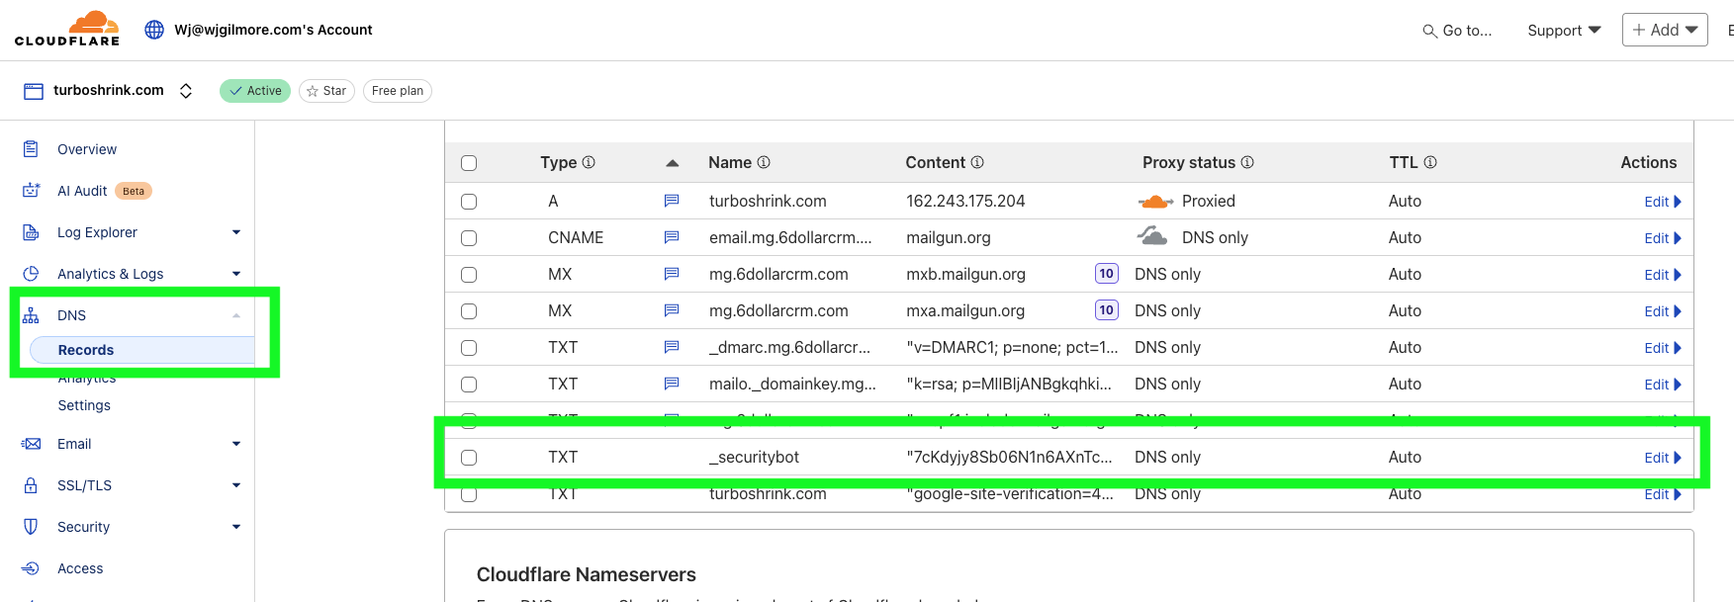Screen dimensions: 1734x602
Task: Click the Active status badge
Action: 255,91
